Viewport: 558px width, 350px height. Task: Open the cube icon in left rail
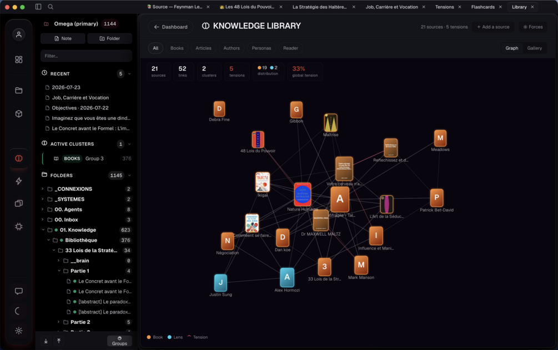[19, 114]
